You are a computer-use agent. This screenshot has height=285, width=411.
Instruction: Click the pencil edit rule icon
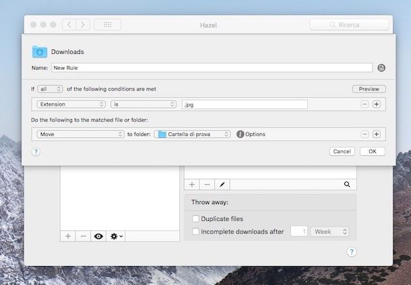tap(223, 184)
